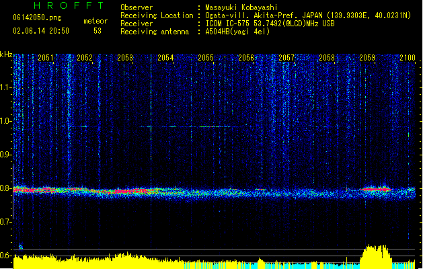Click the 1.0 frequency axis label

pyautogui.click(x=6, y=121)
